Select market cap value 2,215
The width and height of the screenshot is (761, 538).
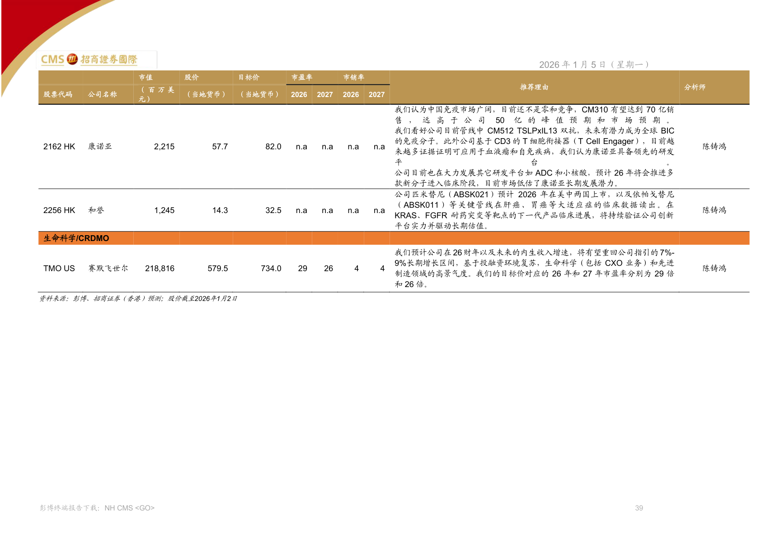(x=164, y=147)
